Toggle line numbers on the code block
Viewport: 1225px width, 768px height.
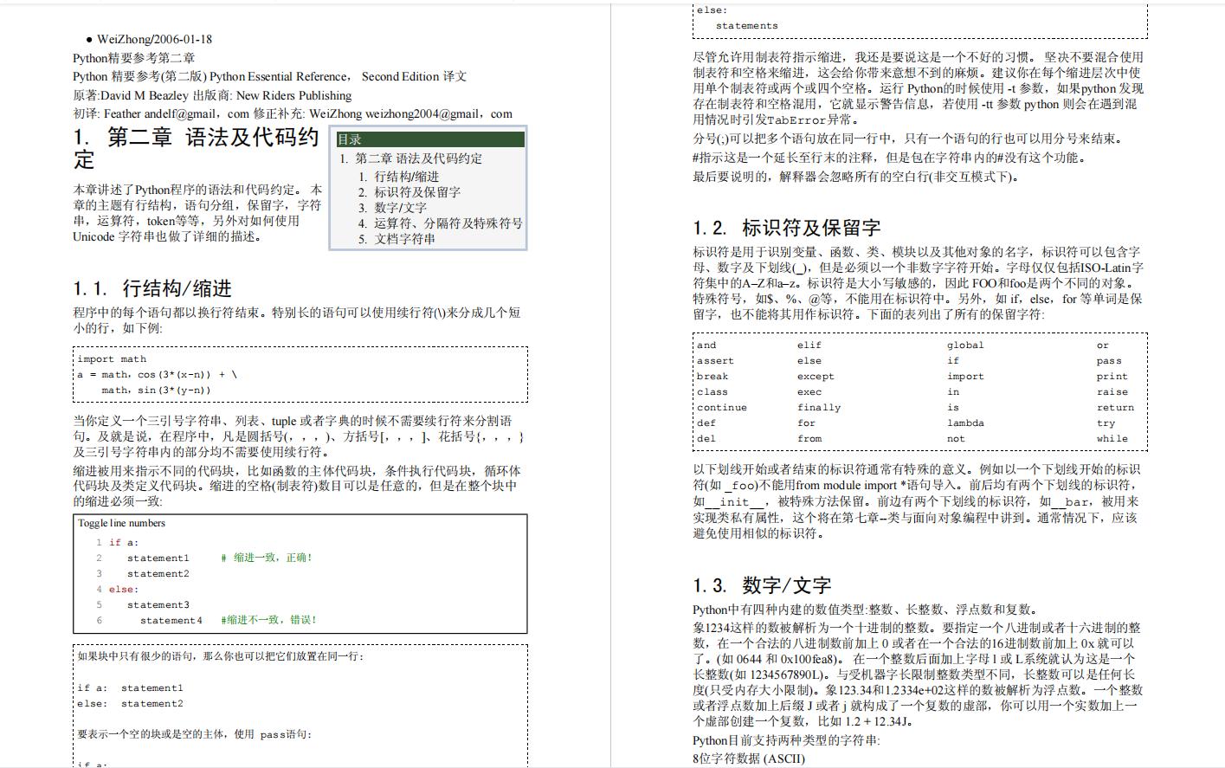point(120,523)
